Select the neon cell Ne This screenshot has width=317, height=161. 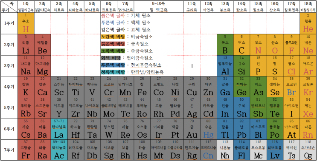308,45
